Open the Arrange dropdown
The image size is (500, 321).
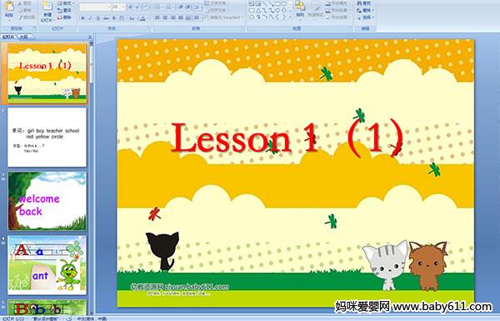pyautogui.click(x=300, y=12)
